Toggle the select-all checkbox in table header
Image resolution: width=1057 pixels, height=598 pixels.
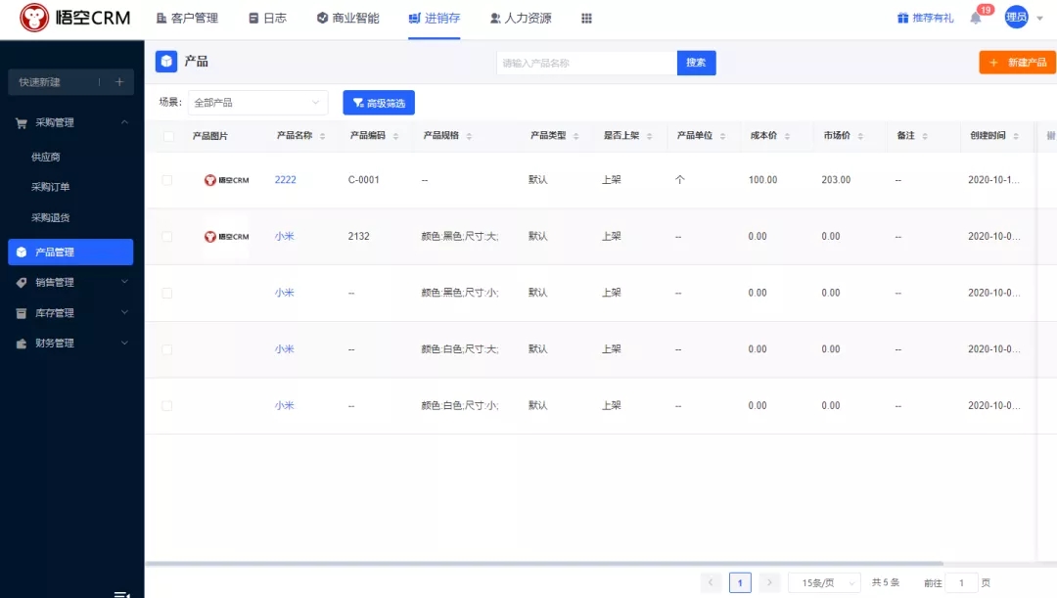coord(168,136)
